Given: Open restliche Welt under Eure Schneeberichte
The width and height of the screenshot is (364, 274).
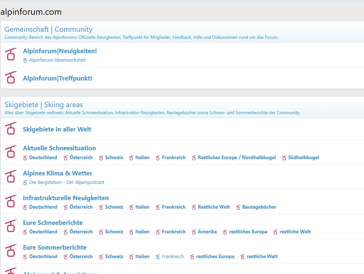Looking at the screenshot, I should [x=295, y=232].
